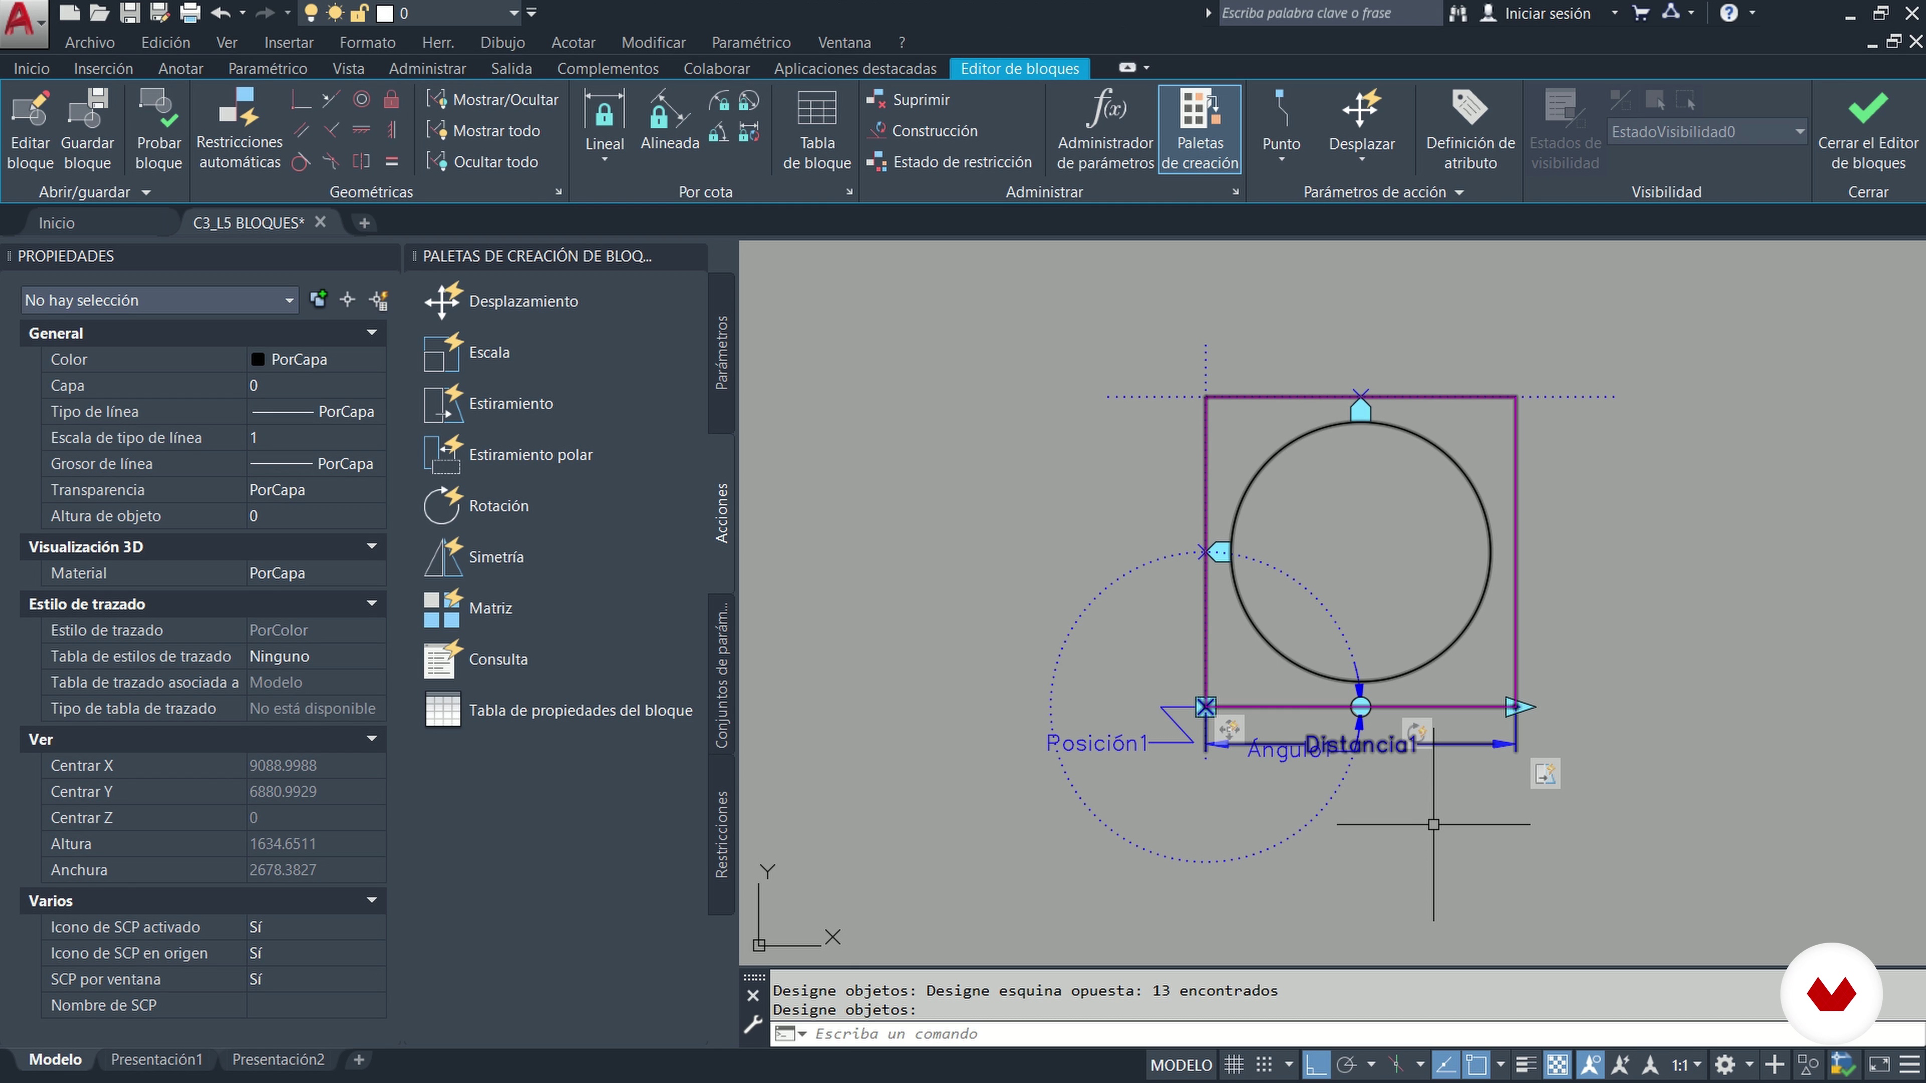Open the Acciones palette tab
The image size is (1926, 1083).
722,513
